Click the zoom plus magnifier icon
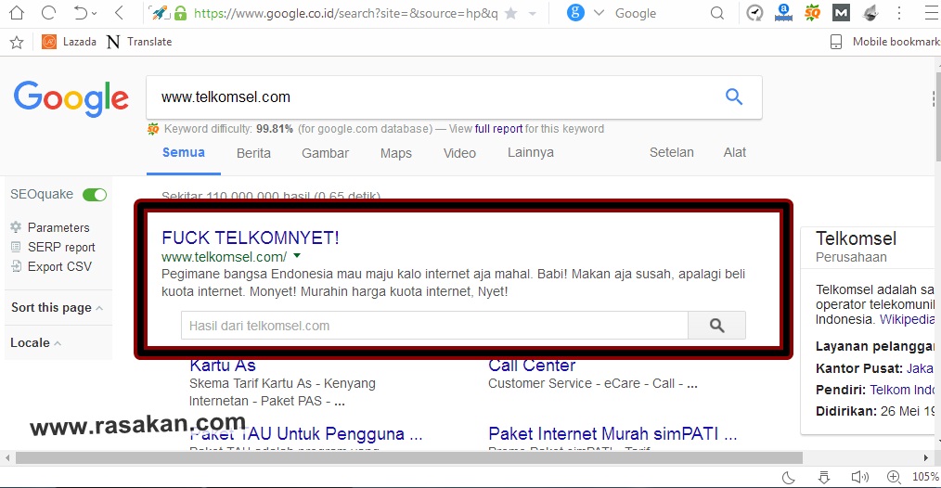 894,477
